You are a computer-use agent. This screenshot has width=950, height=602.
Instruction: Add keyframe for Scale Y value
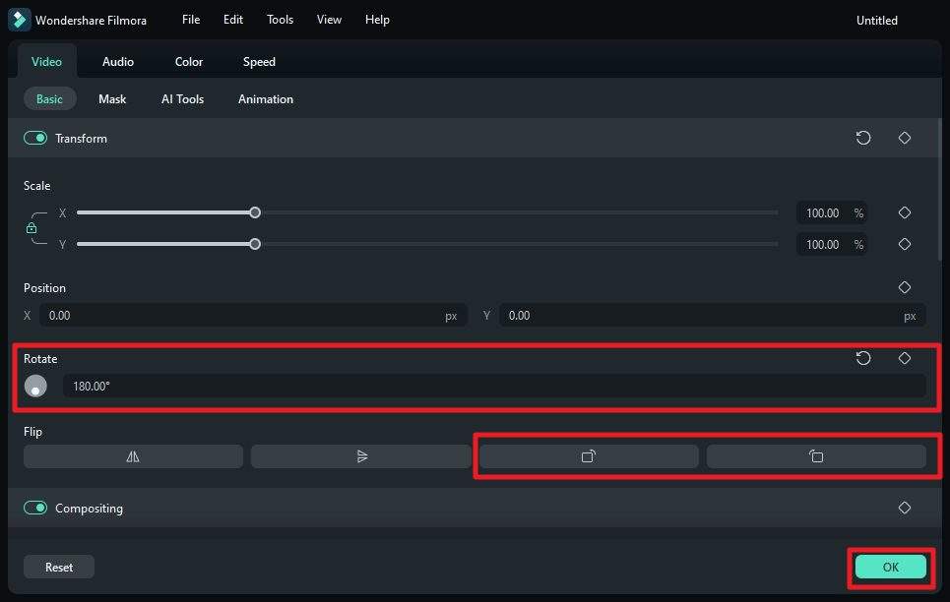905,244
